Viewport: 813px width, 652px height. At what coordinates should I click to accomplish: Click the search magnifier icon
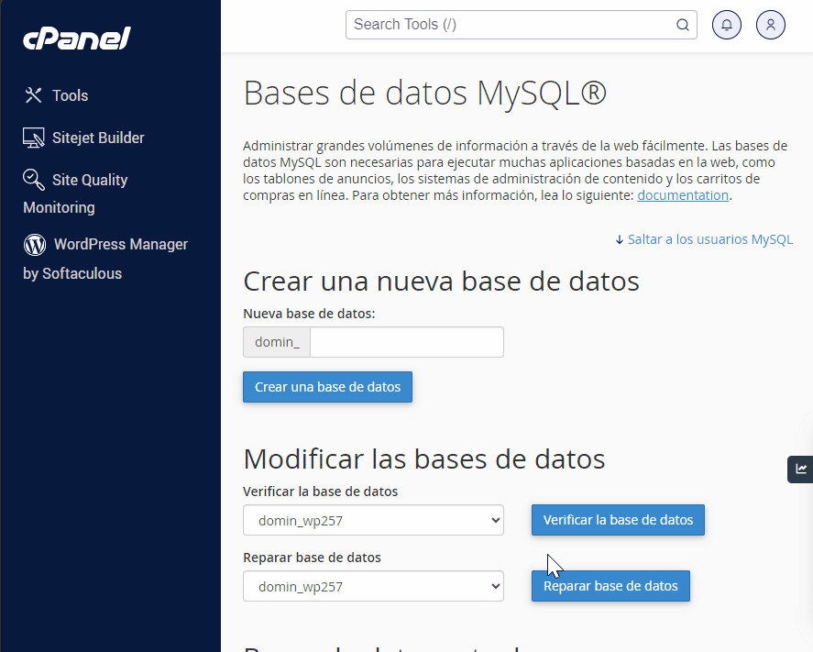(682, 25)
